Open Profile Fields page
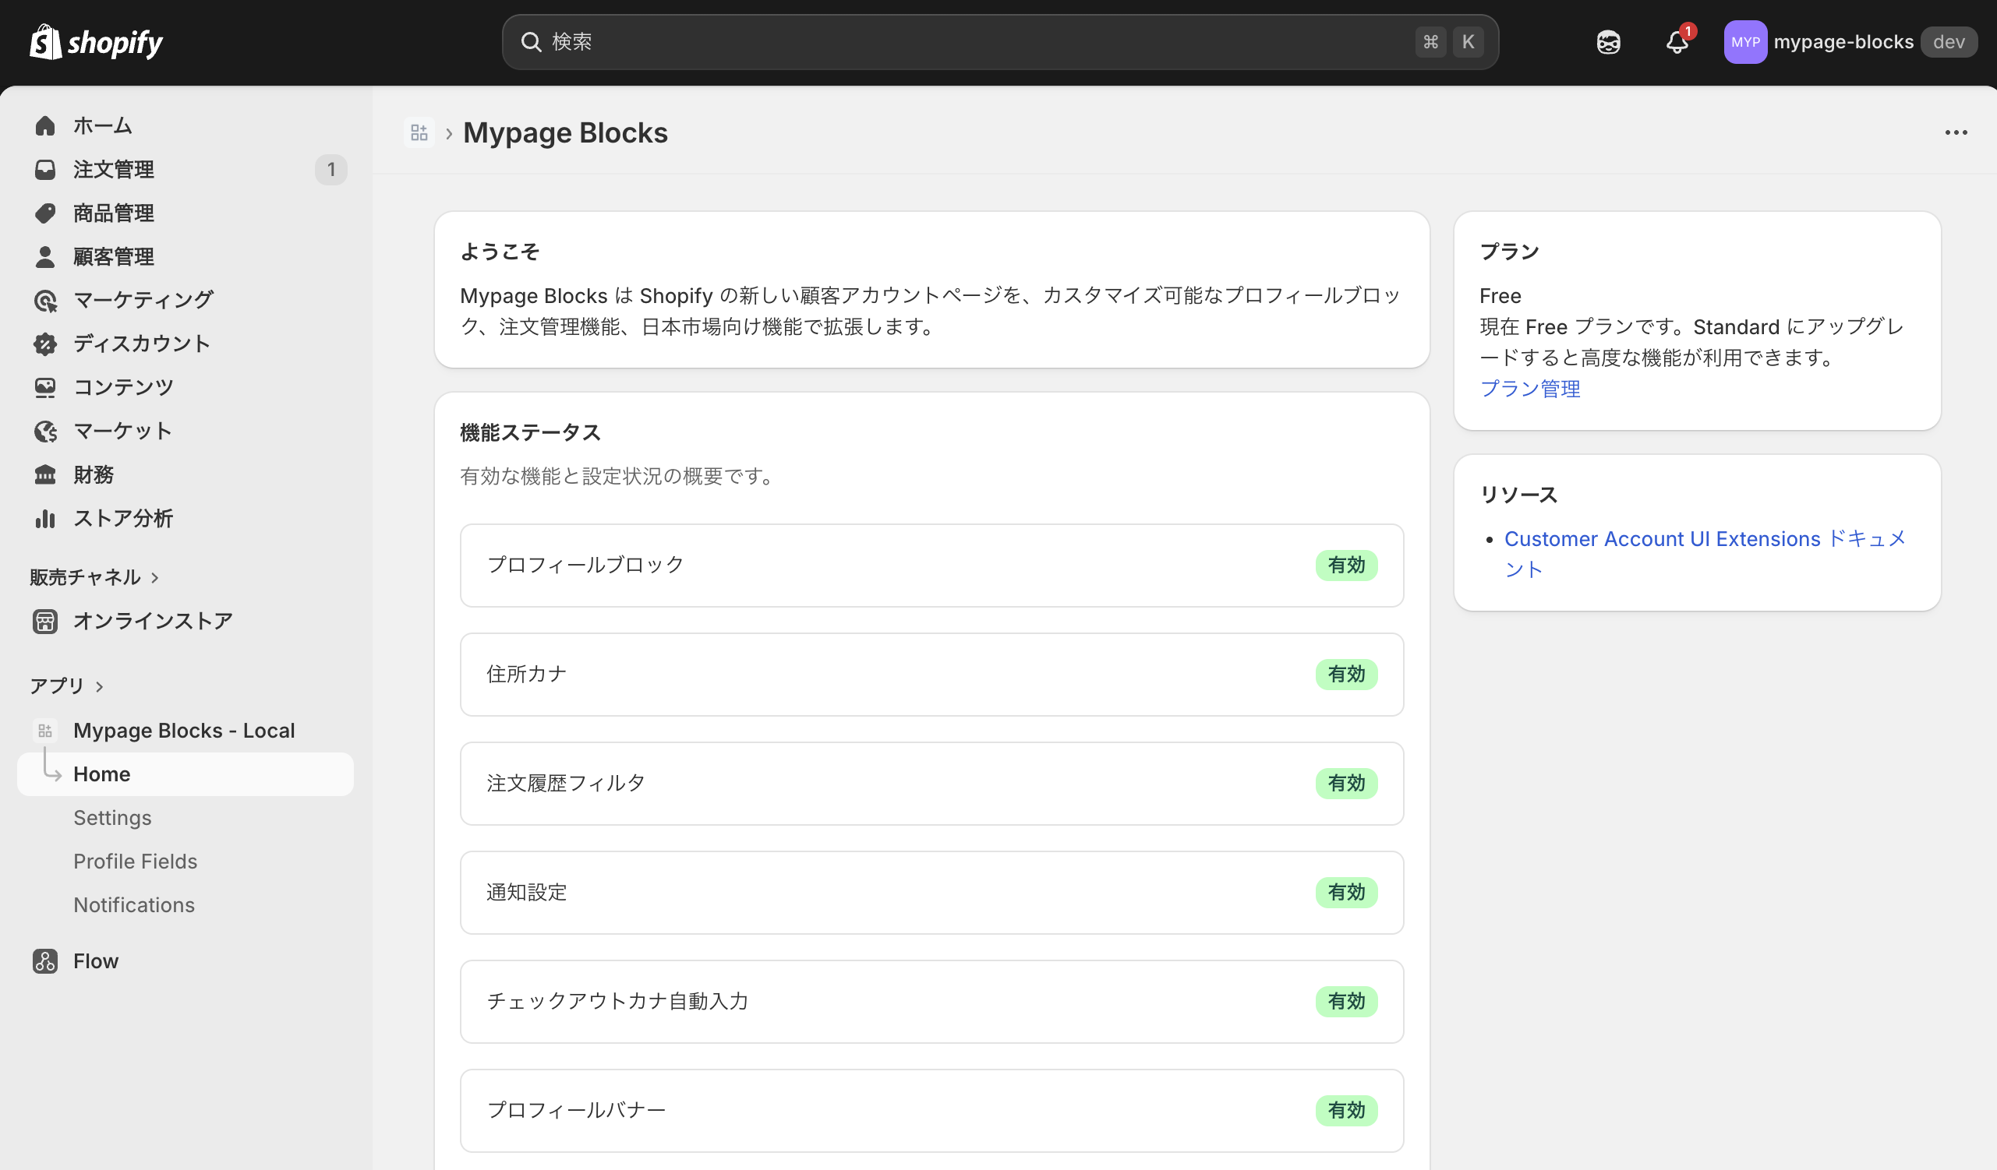Viewport: 1997px width, 1170px height. [136, 861]
